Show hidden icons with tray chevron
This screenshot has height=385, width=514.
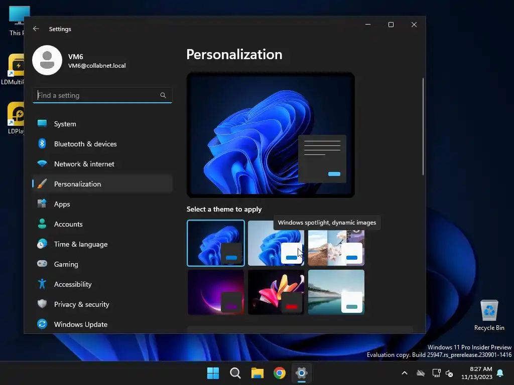point(405,373)
